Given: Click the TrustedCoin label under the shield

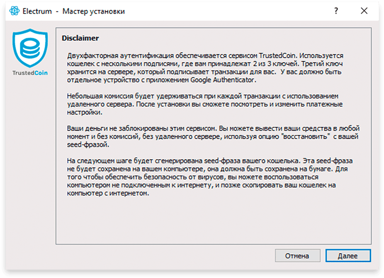Looking at the screenshot, I should (30, 73).
